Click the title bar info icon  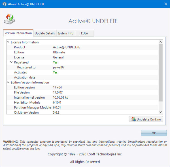tap(4, 4)
